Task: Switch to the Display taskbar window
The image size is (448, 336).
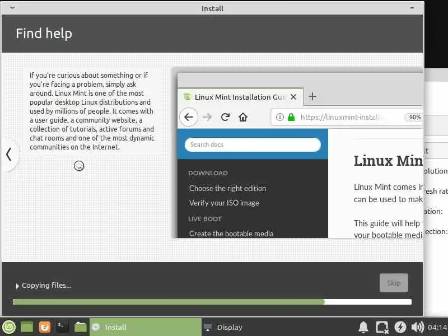Action: coord(223,327)
